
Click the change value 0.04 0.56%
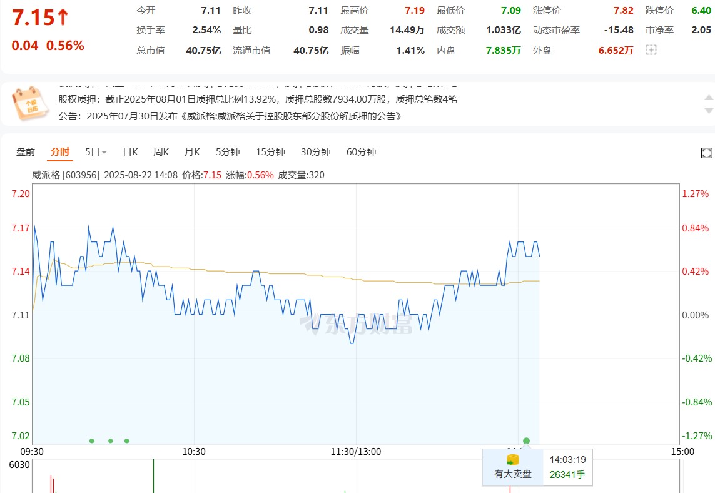(x=48, y=46)
